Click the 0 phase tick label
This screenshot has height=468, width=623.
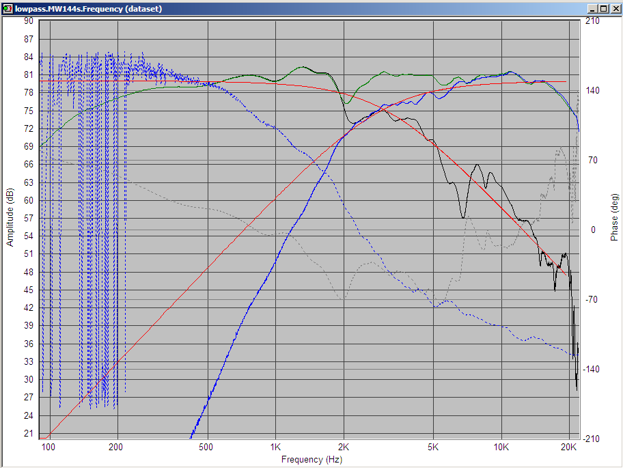click(593, 230)
